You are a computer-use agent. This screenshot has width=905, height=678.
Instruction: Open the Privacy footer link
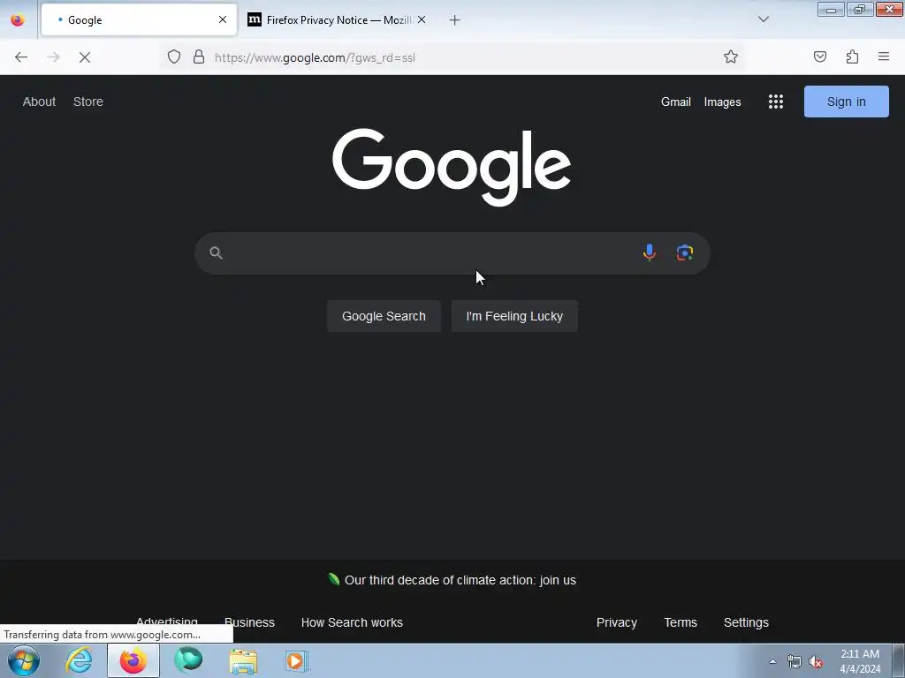(x=616, y=622)
